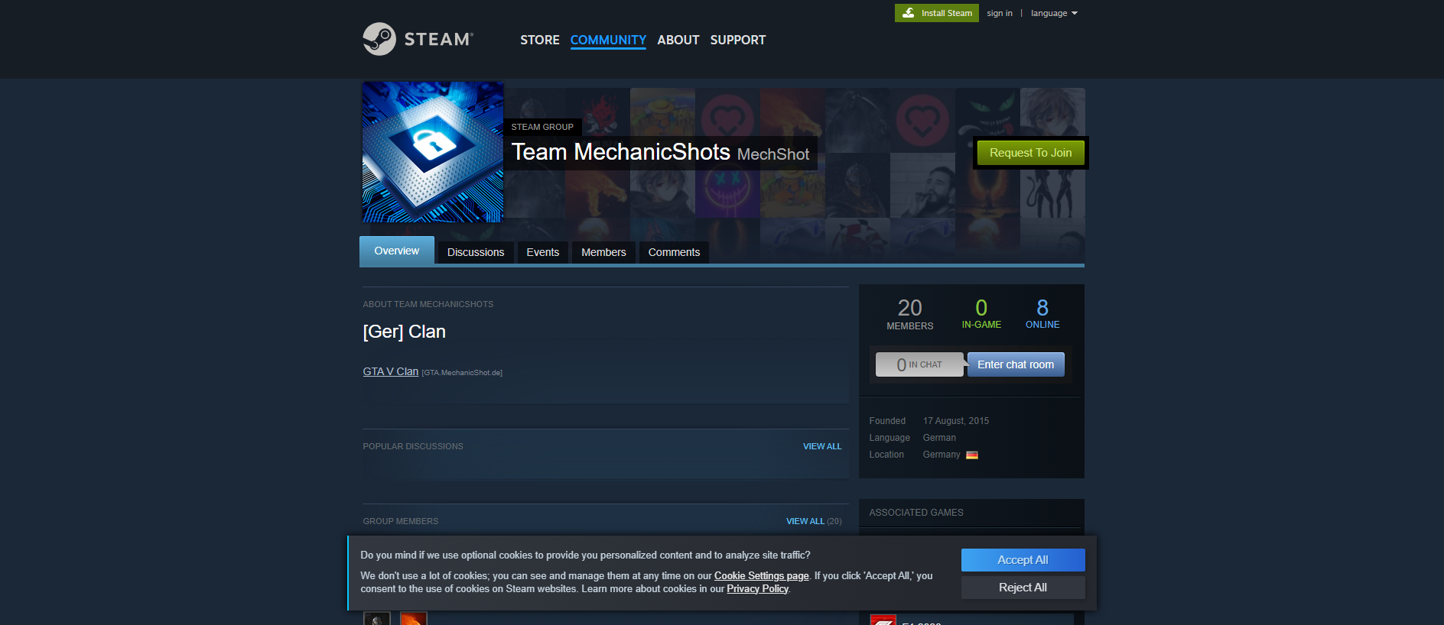This screenshot has width=1444, height=625.
Task: Switch to the Discussions tab
Action: coord(476,252)
